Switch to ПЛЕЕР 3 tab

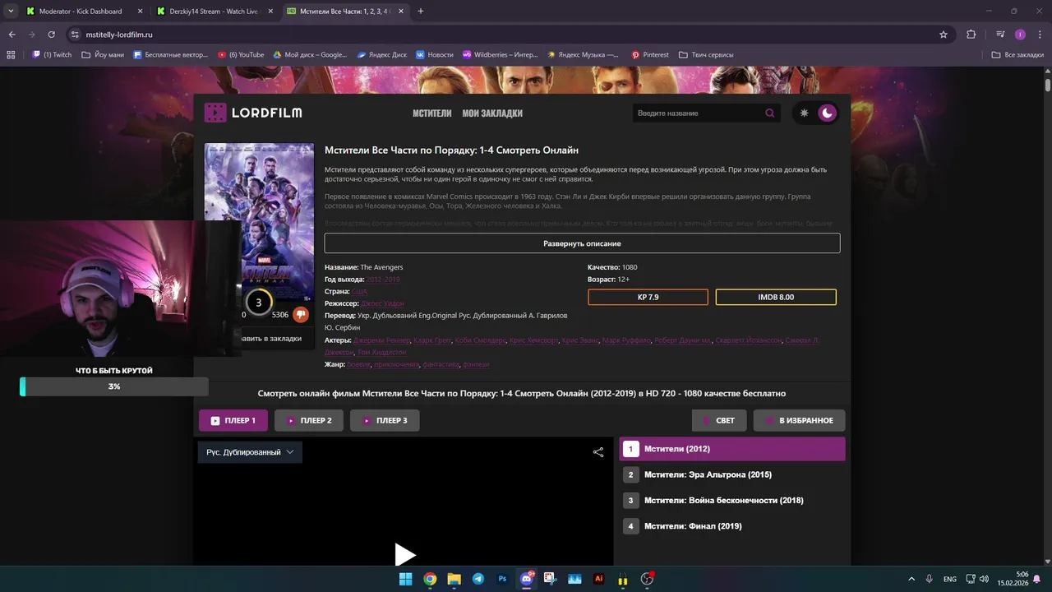point(385,421)
